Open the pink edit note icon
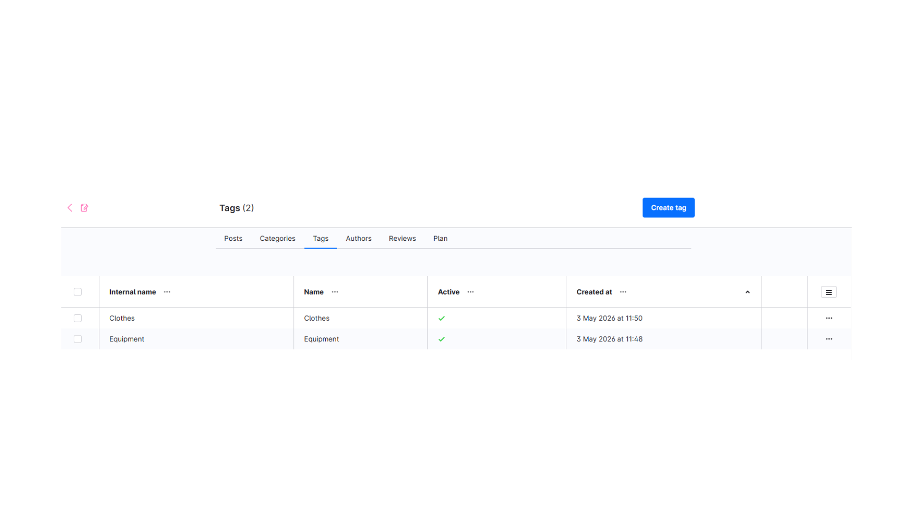 [85, 208]
